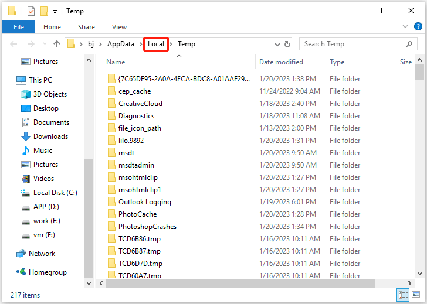Select the cep_cache folder
The width and height of the screenshot is (427, 304).
pos(134,91)
